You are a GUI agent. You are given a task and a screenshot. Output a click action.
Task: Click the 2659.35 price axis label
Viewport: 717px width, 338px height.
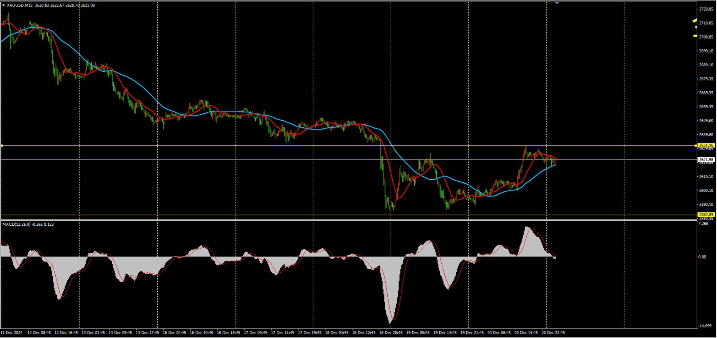tap(706, 107)
